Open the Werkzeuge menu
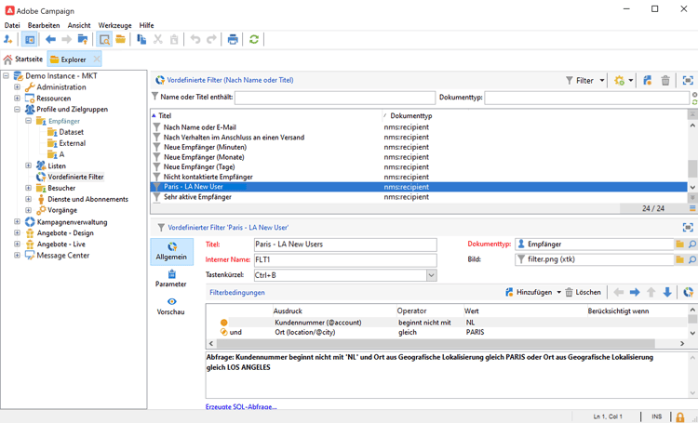698x423 pixels. tap(114, 25)
